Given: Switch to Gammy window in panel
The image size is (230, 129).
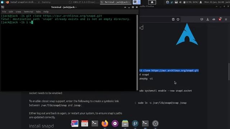Looking at the screenshot, I should [44, 2].
